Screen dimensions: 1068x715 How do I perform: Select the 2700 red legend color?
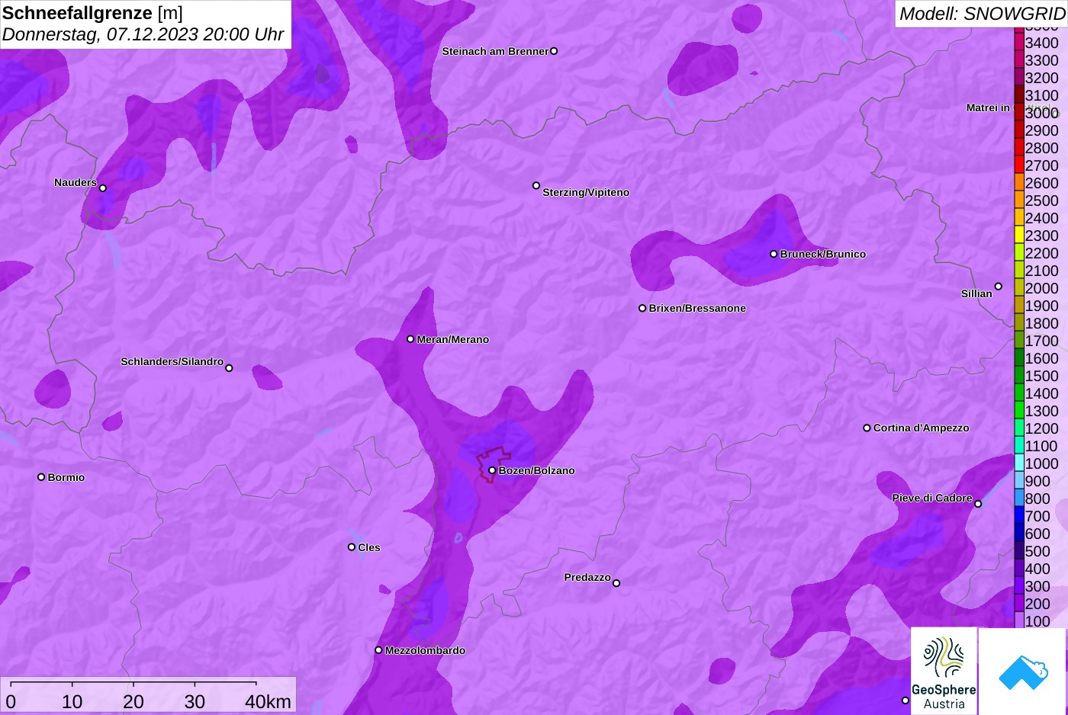click(1019, 165)
